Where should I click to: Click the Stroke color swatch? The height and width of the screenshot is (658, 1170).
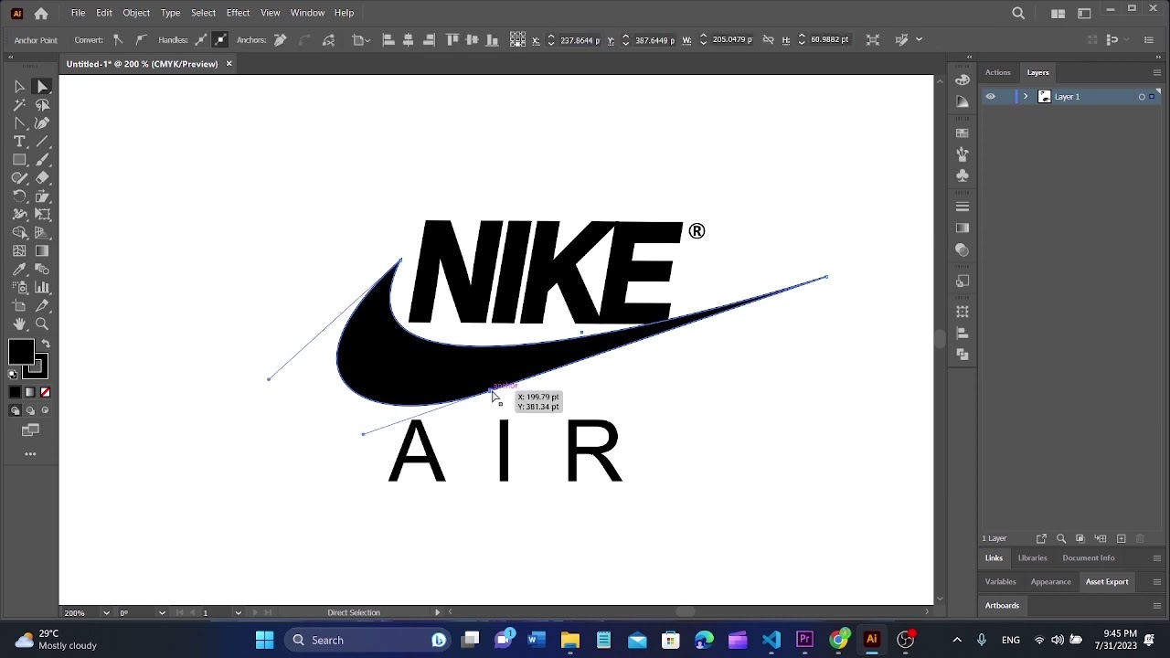click(37, 367)
